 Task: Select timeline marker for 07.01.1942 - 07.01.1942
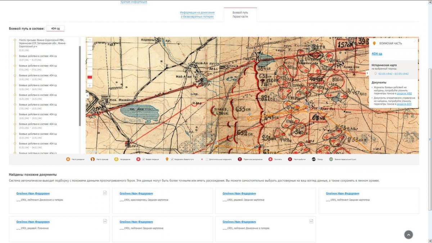(15, 66)
